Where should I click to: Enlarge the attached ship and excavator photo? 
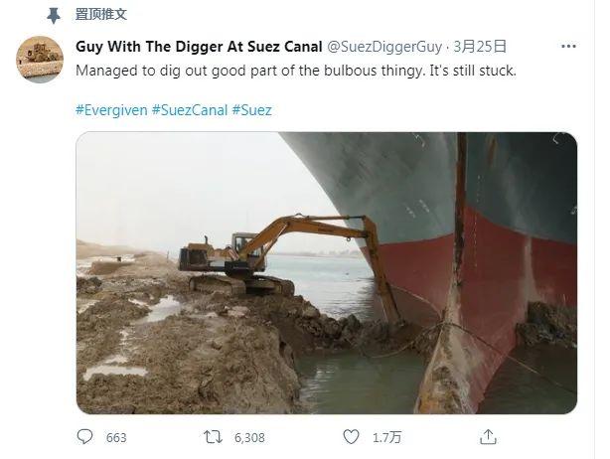pyautogui.click(x=326, y=272)
